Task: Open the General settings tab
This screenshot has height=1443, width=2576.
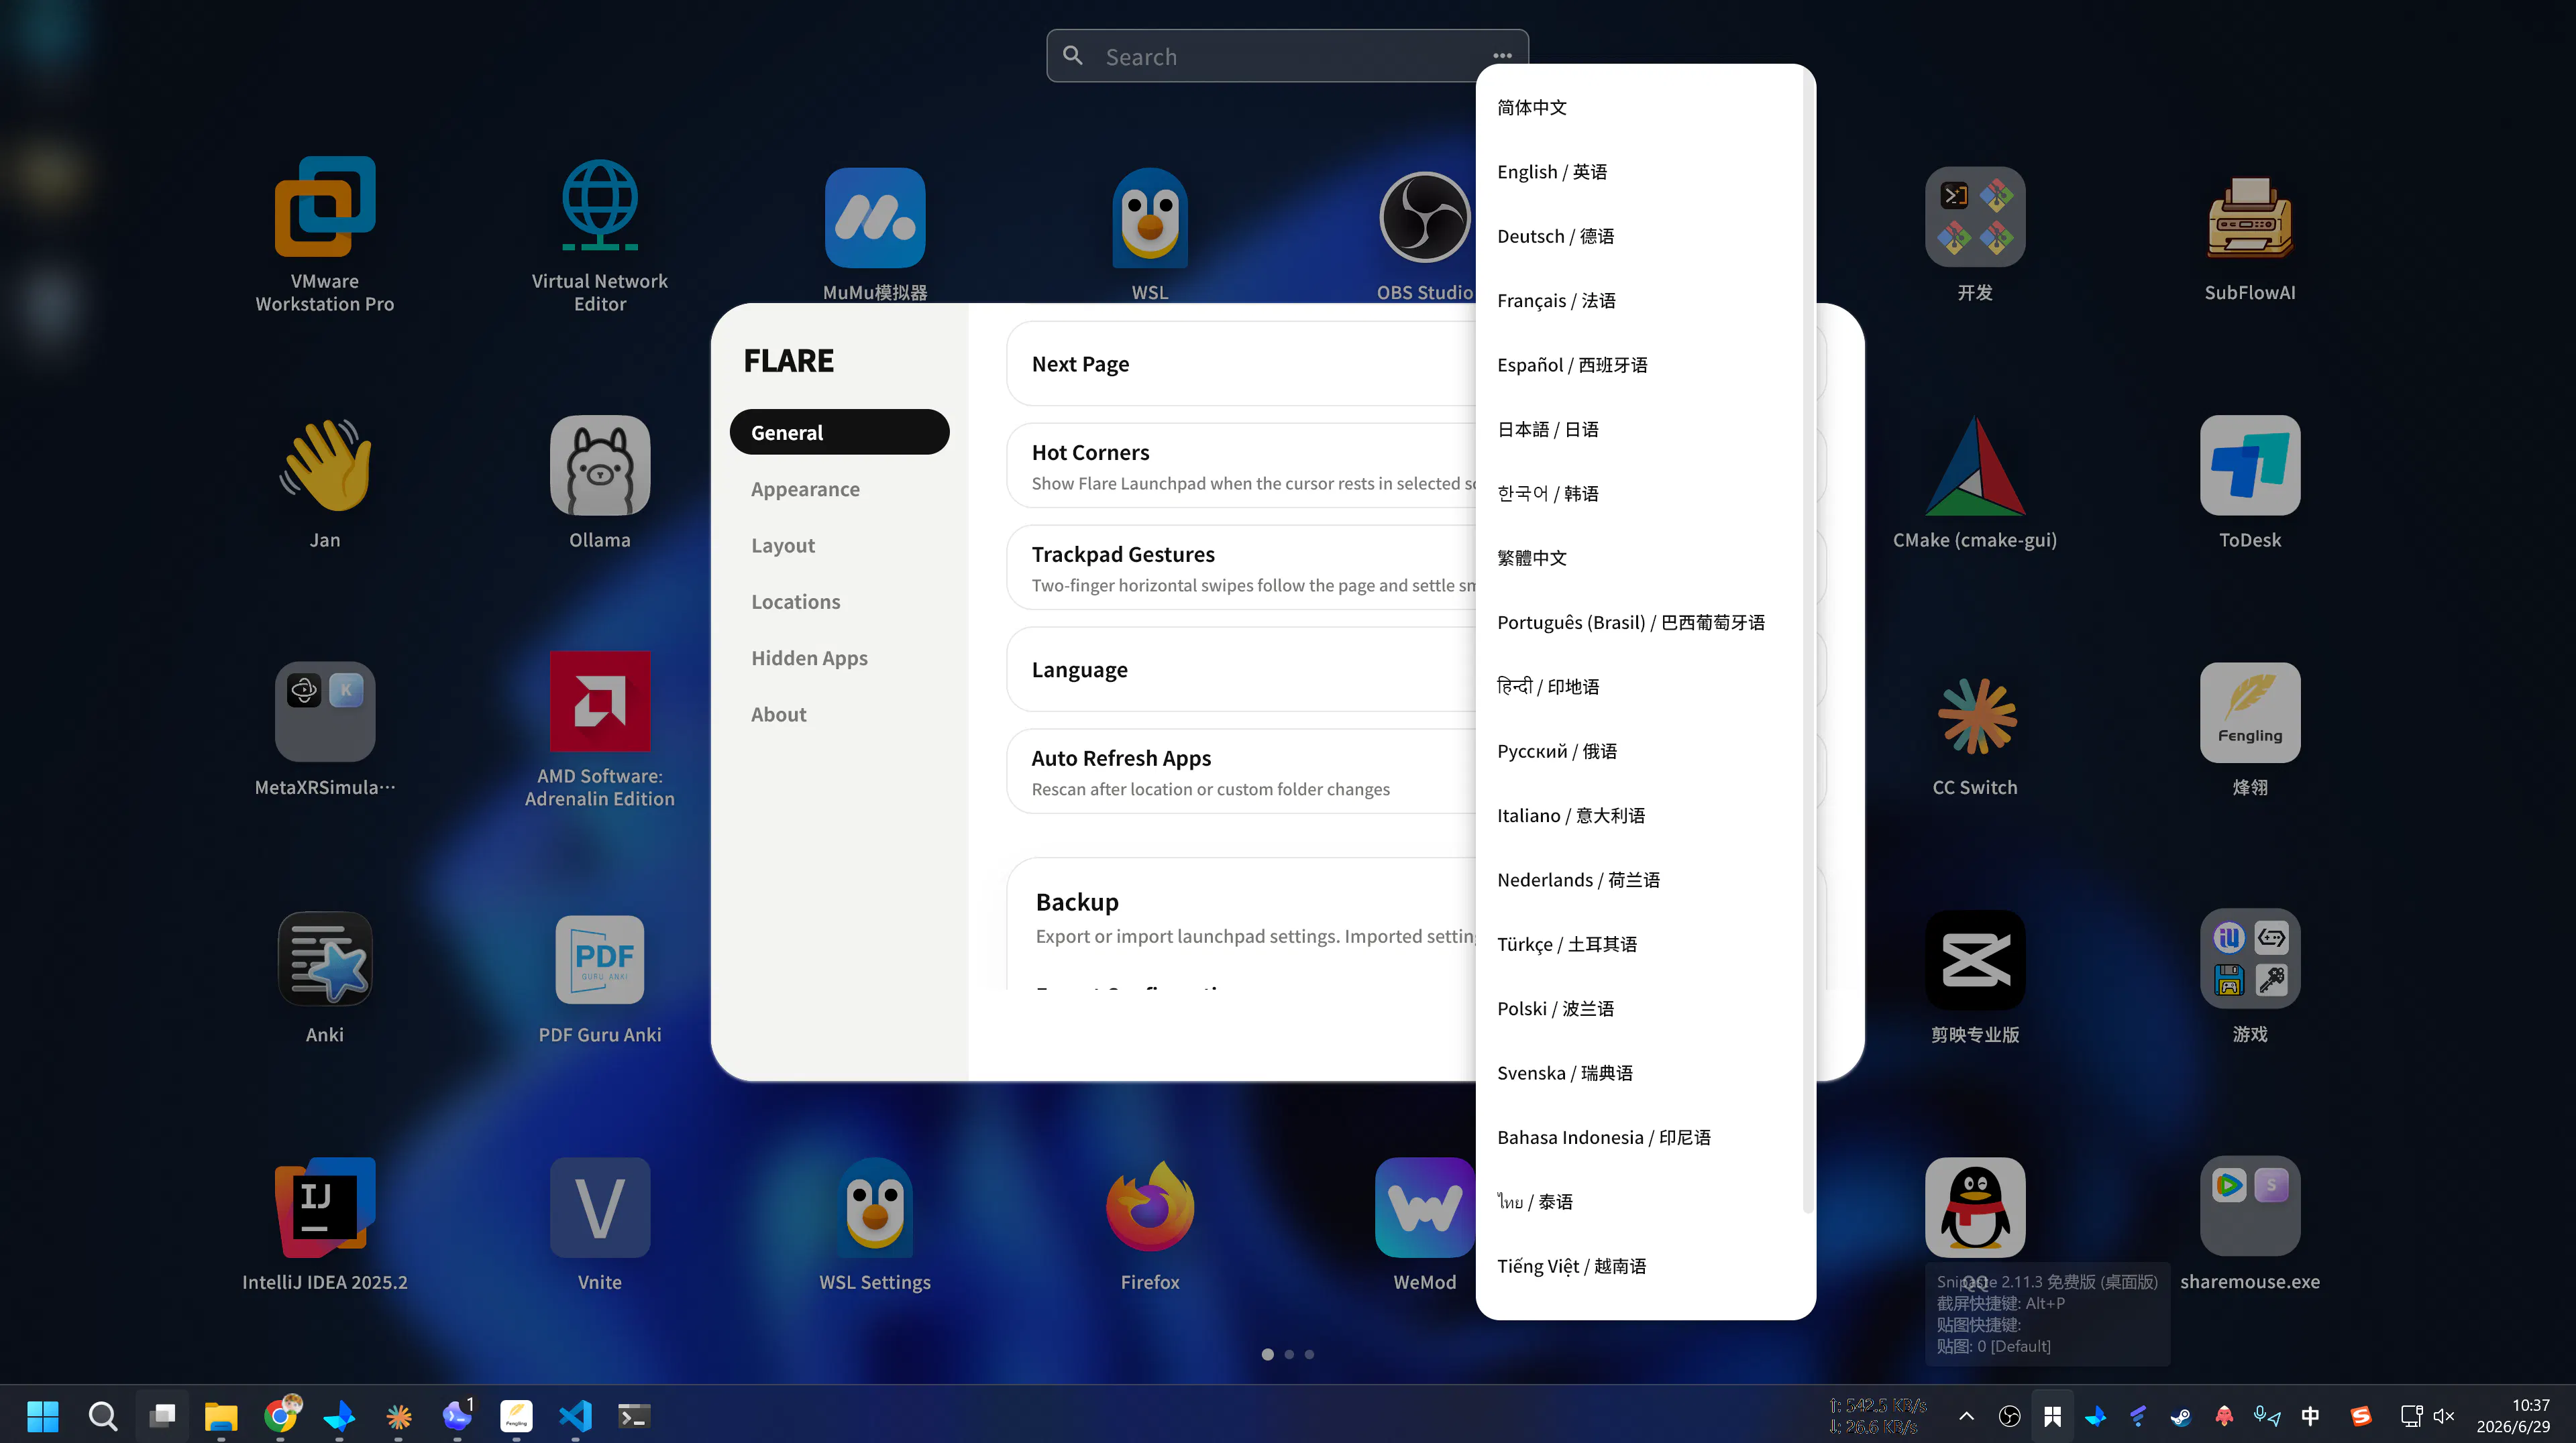Action: (839, 432)
